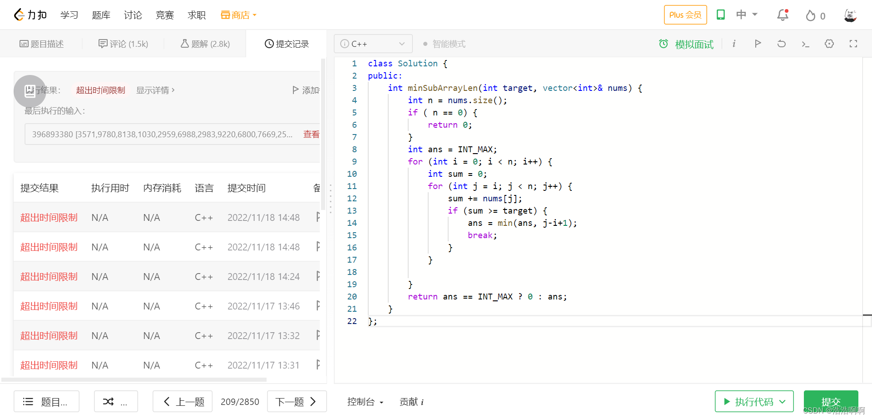Viewport: 872px width, 419px height.
Task: Reset code with the revert icon
Action: pos(781,44)
